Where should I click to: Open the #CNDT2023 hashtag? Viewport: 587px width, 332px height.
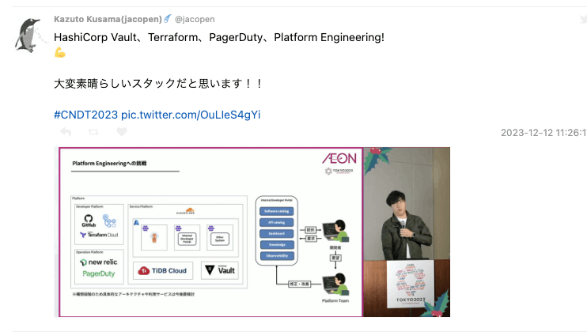(x=85, y=115)
